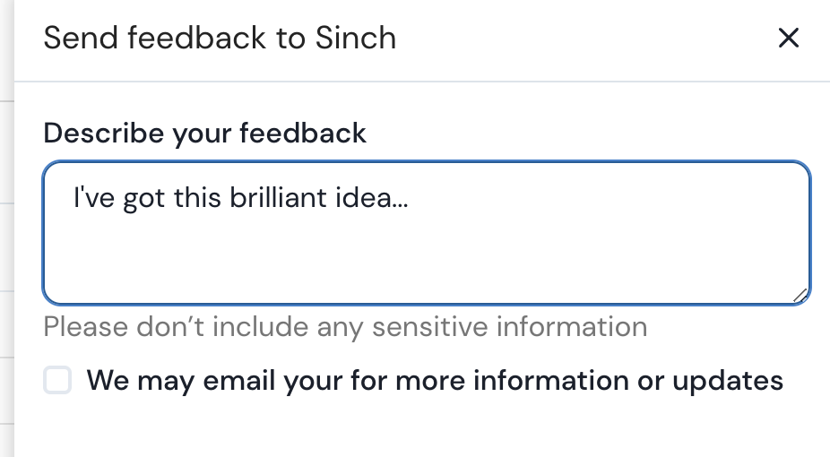Click the X icon beside the dialog title
Screen dimensions: 830x457
[x=788, y=39]
